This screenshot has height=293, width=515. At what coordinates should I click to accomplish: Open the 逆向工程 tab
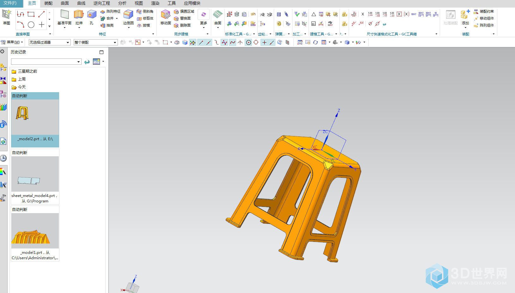[102, 3]
